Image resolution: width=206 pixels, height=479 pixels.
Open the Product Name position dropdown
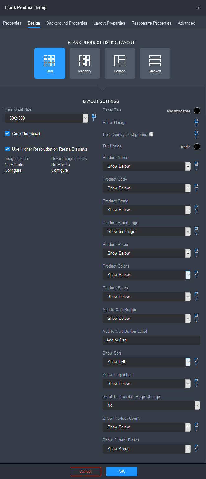click(147, 166)
